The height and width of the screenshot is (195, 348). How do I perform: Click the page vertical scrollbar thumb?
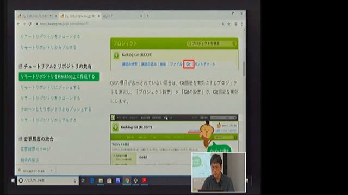coord(244,69)
